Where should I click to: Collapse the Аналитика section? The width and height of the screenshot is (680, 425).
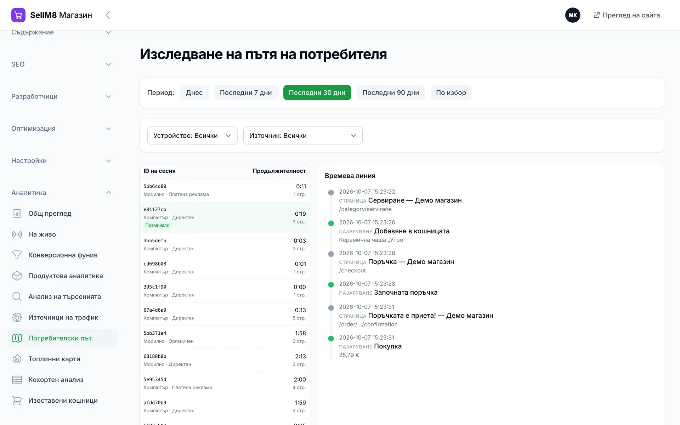pos(62,193)
